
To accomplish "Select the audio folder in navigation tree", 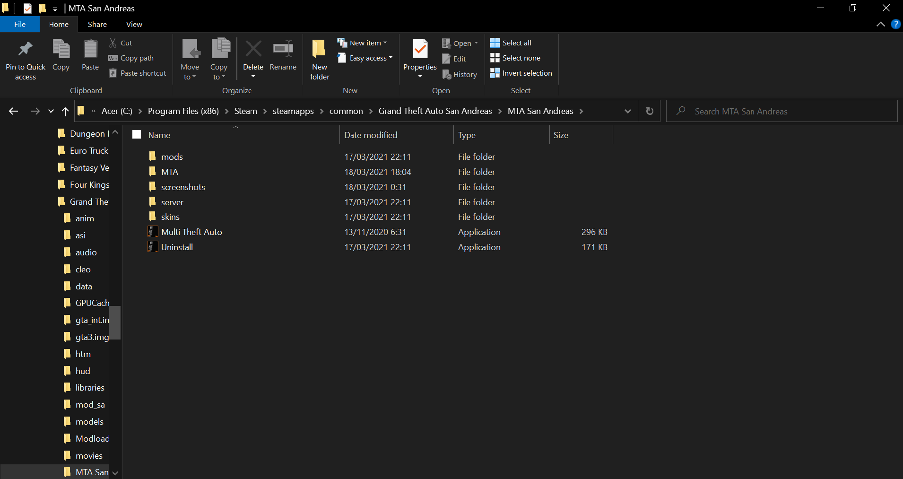I will 86,253.
